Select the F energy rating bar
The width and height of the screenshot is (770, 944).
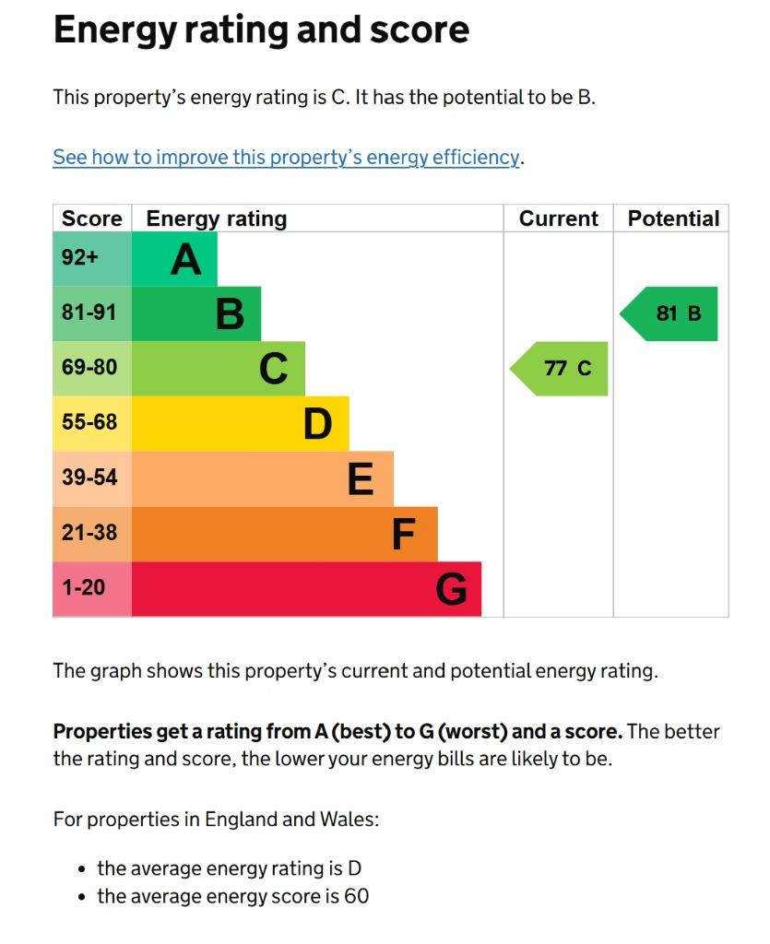point(285,534)
